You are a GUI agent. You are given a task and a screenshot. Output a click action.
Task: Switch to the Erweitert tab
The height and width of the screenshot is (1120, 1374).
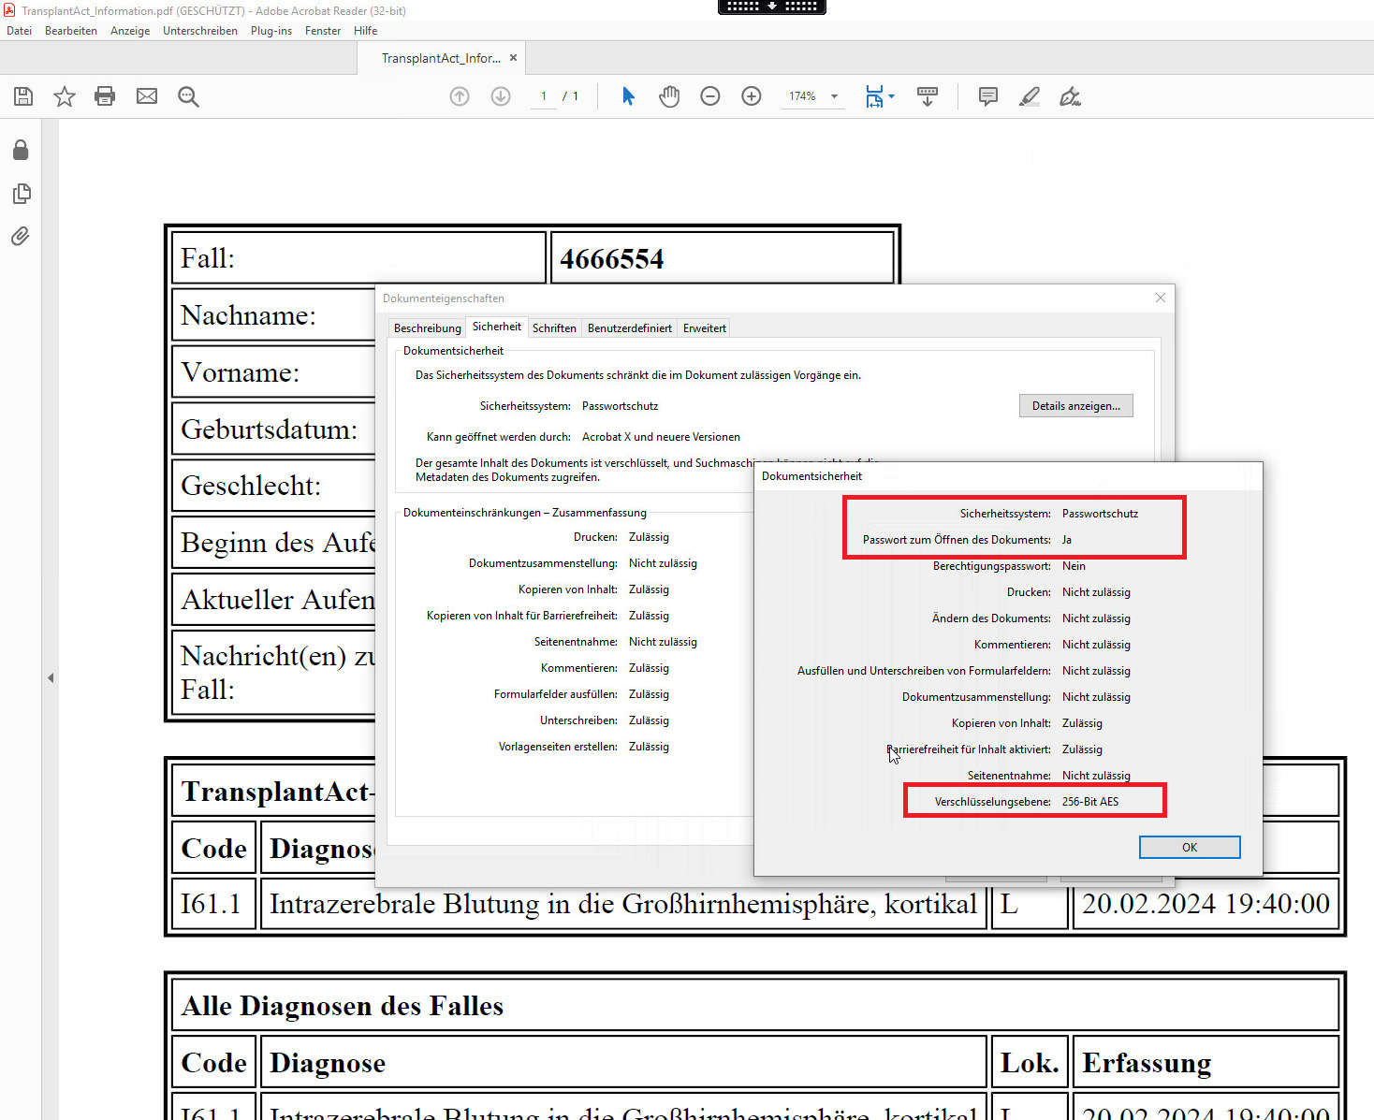pyautogui.click(x=705, y=328)
